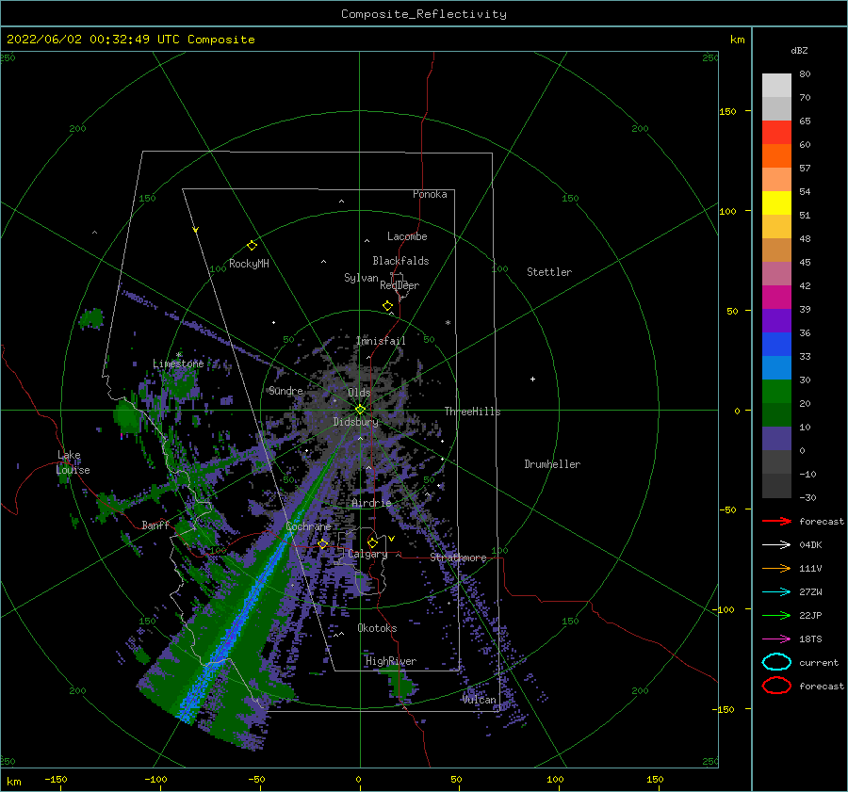Click the 27ZW legend label
This screenshot has height=792, width=848.
point(810,592)
